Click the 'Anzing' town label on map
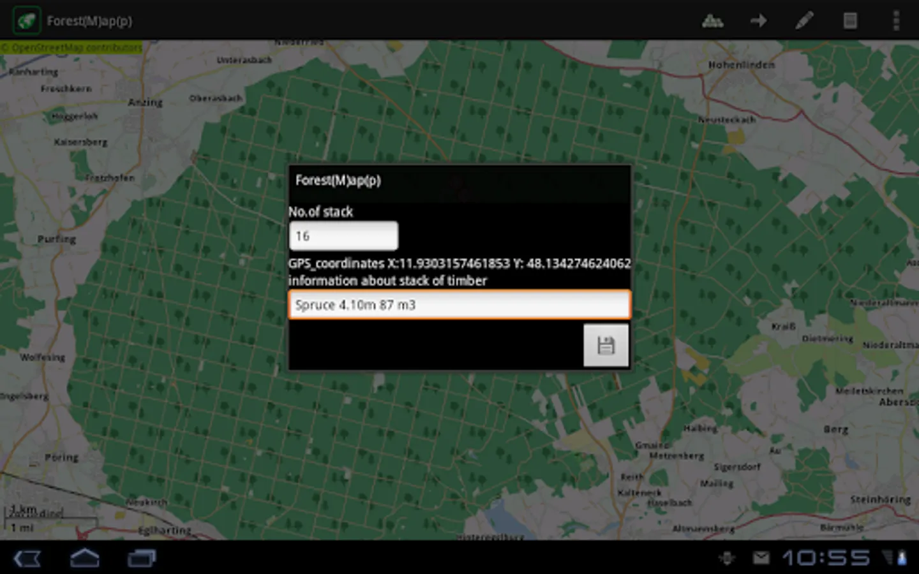919x574 pixels. tap(146, 102)
